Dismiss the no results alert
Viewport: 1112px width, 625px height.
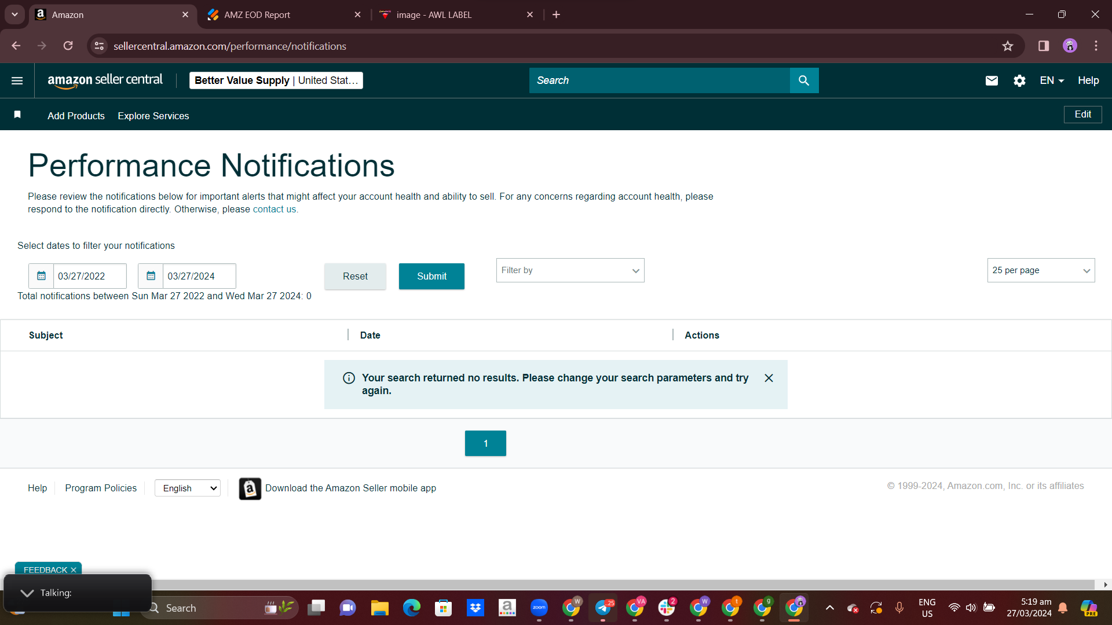point(769,378)
